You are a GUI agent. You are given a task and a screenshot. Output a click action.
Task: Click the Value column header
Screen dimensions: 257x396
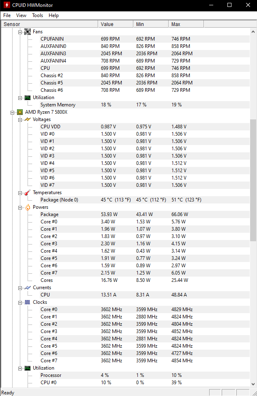point(116,24)
